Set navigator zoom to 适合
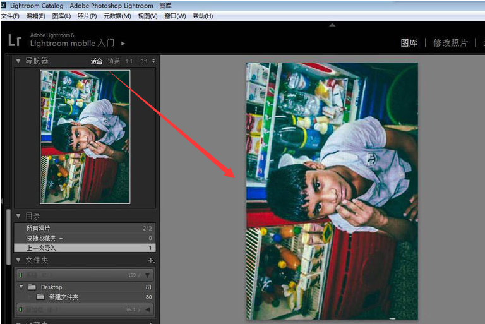 pos(97,61)
